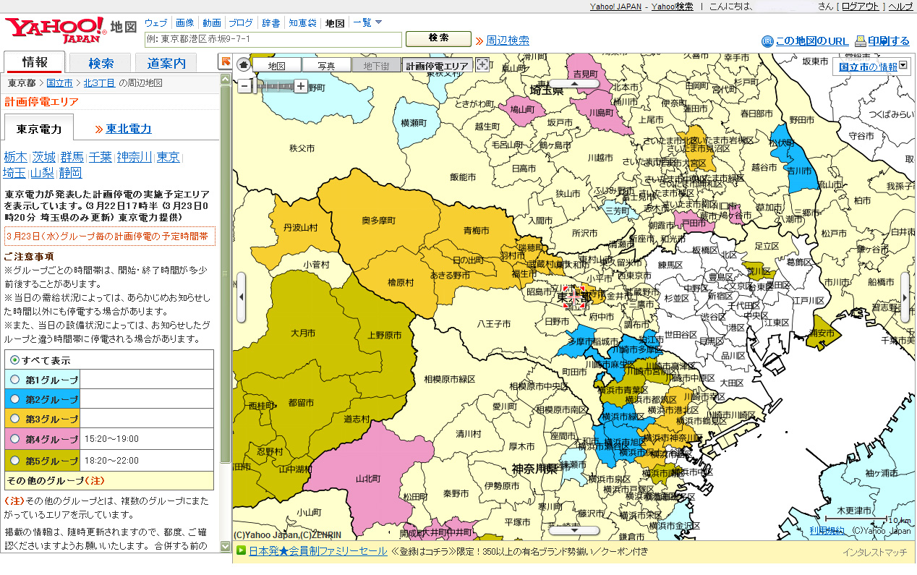This screenshot has height=575, width=917.
Task: Open the 道案内 sidebar tab
Action: coord(166,63)
